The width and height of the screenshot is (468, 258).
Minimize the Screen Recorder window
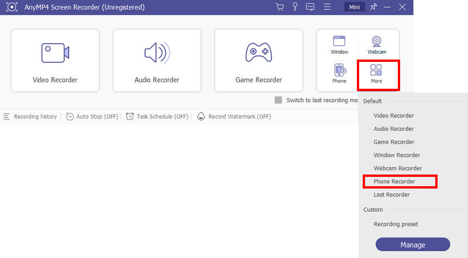click(387, 7)
